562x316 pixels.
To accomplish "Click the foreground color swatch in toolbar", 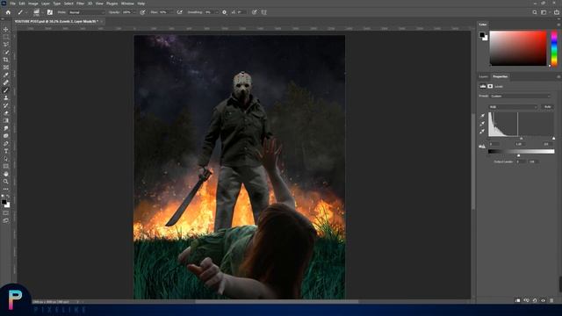I will [4, 203].
